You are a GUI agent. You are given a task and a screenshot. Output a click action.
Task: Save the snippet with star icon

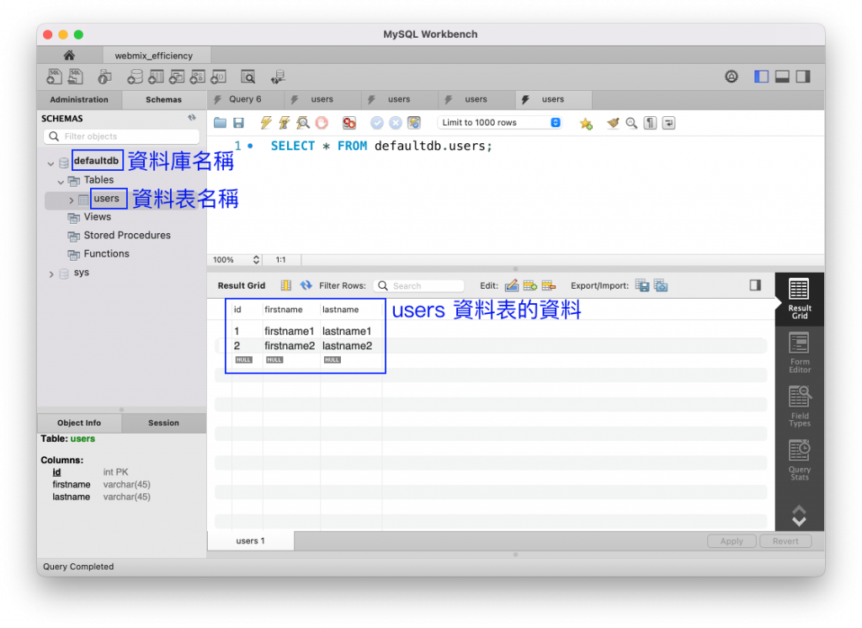click(x=586, y=123)
